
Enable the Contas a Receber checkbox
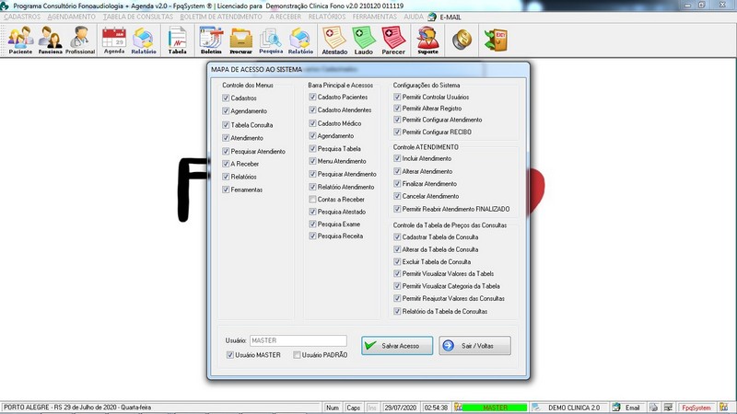(x=312, y=200)
